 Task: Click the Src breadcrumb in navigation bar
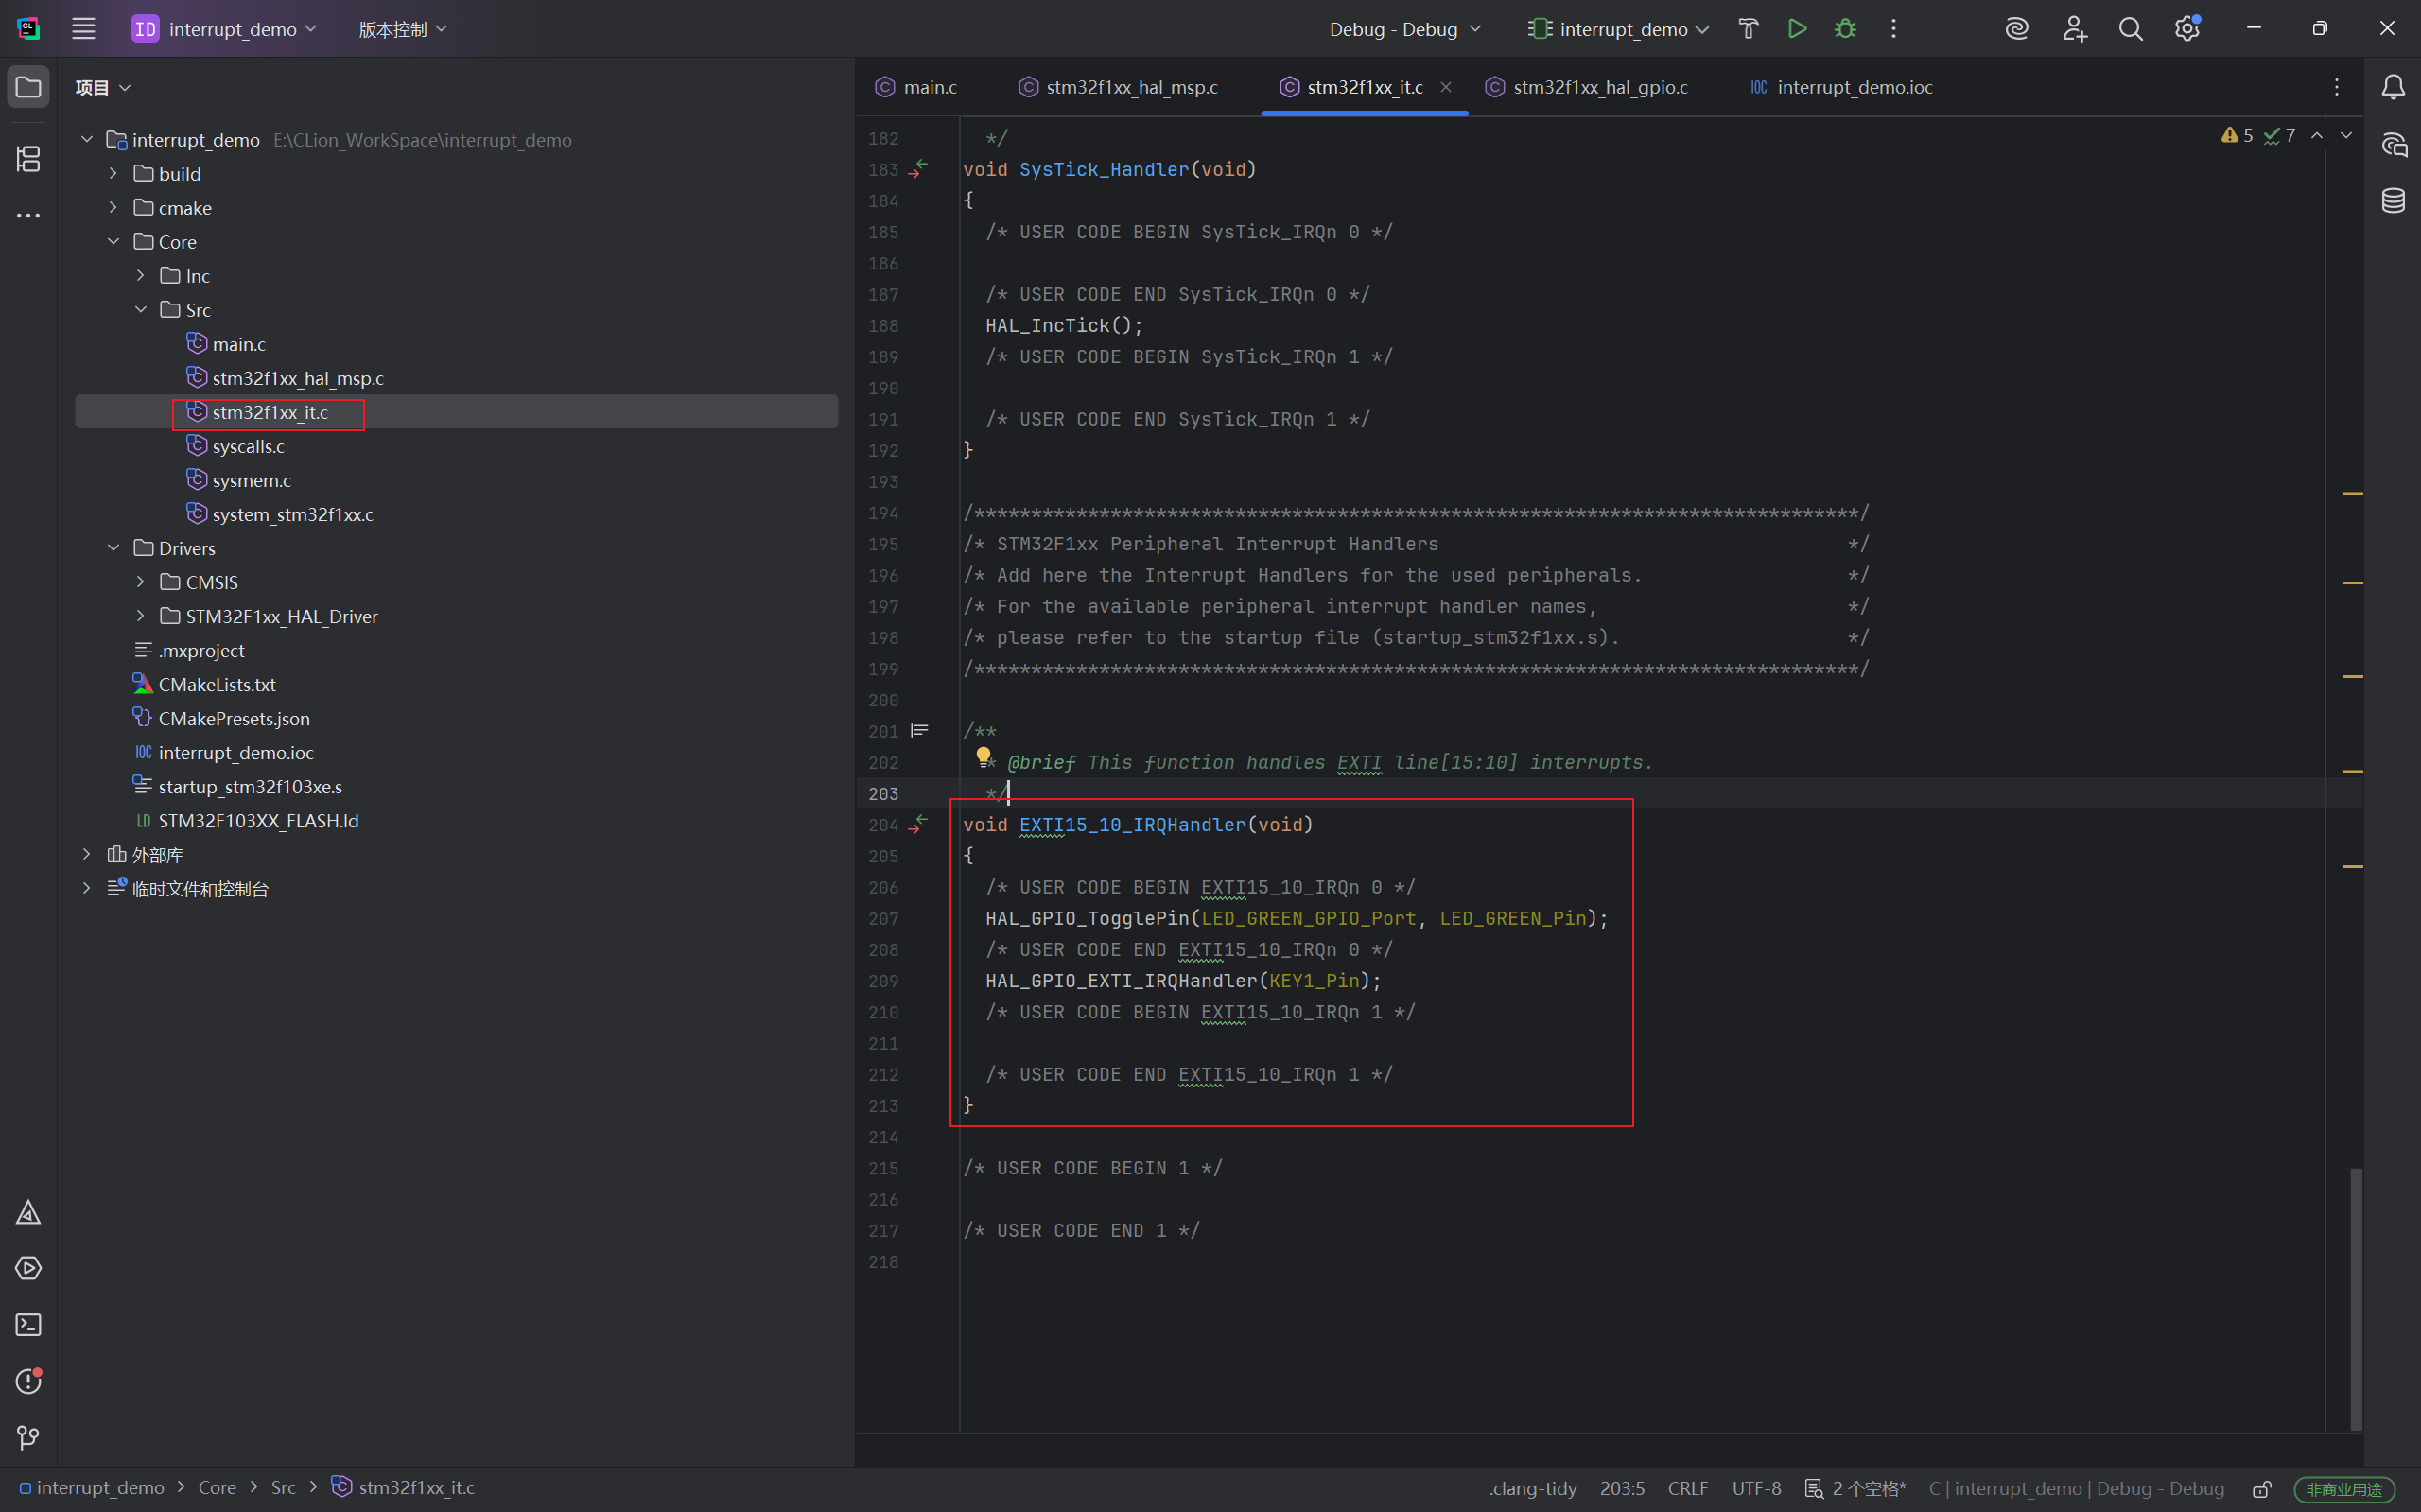(x=283, y=1488)
